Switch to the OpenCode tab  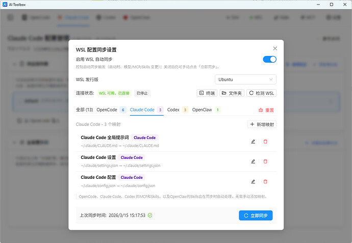pyautogui.click(x=111, y=110)
